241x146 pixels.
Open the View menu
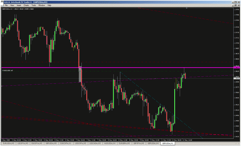12,5
